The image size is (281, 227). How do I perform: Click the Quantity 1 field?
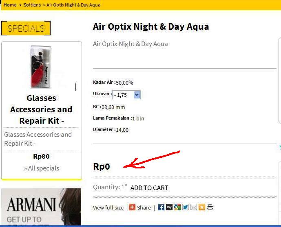tap(124, 187)
